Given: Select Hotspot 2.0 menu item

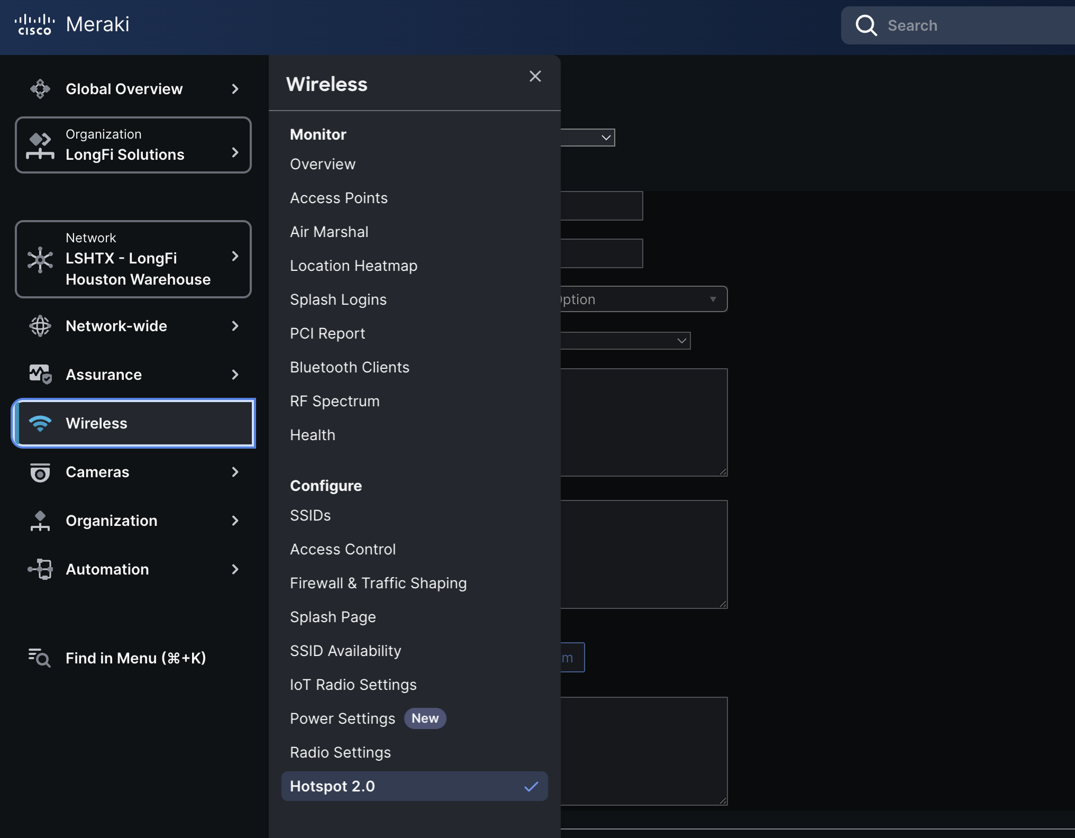Looking at the screenshot, I should click(414, 786).
